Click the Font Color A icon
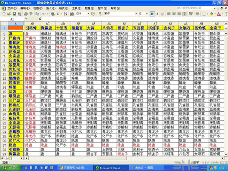 [x=219, y=14]
